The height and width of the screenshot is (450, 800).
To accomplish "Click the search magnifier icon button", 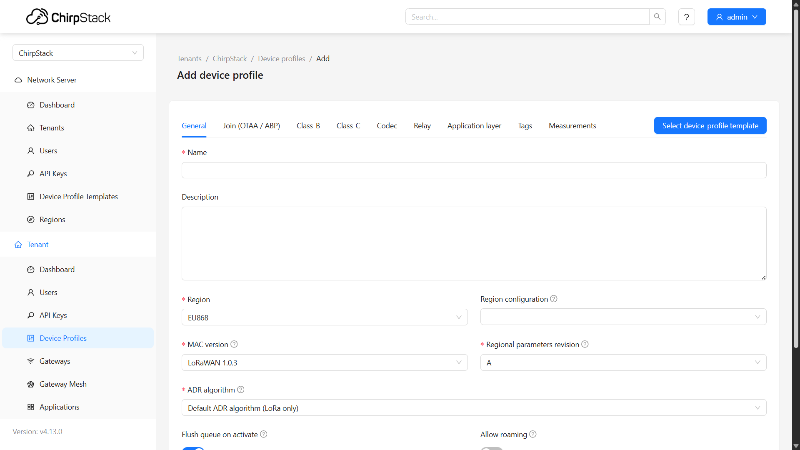I will pos(657,17).
